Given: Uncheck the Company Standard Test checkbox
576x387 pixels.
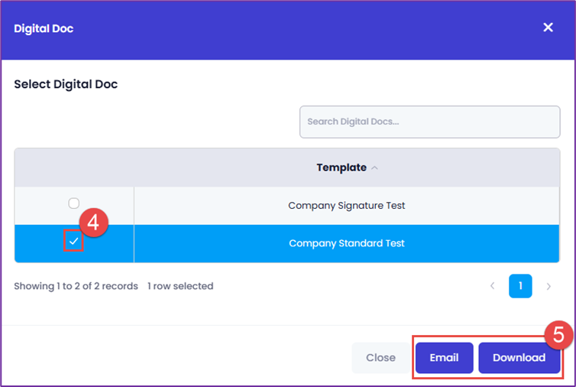Looking at the screenshot, I should [x=74, y=242].
